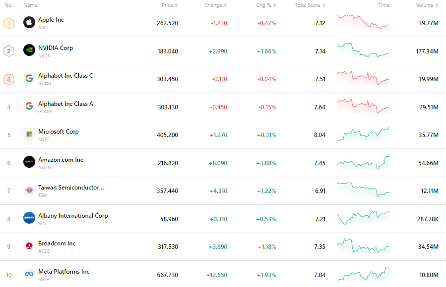Click the Microsoft Corp four-color logo
The width and height of the screenshot is (446, 287).
(29, 135)
